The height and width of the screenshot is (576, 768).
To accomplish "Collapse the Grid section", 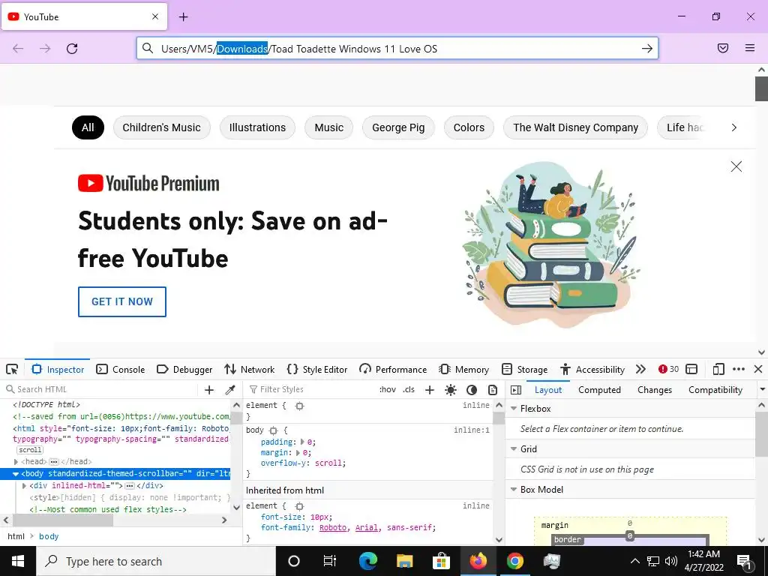I will (514, 449).
